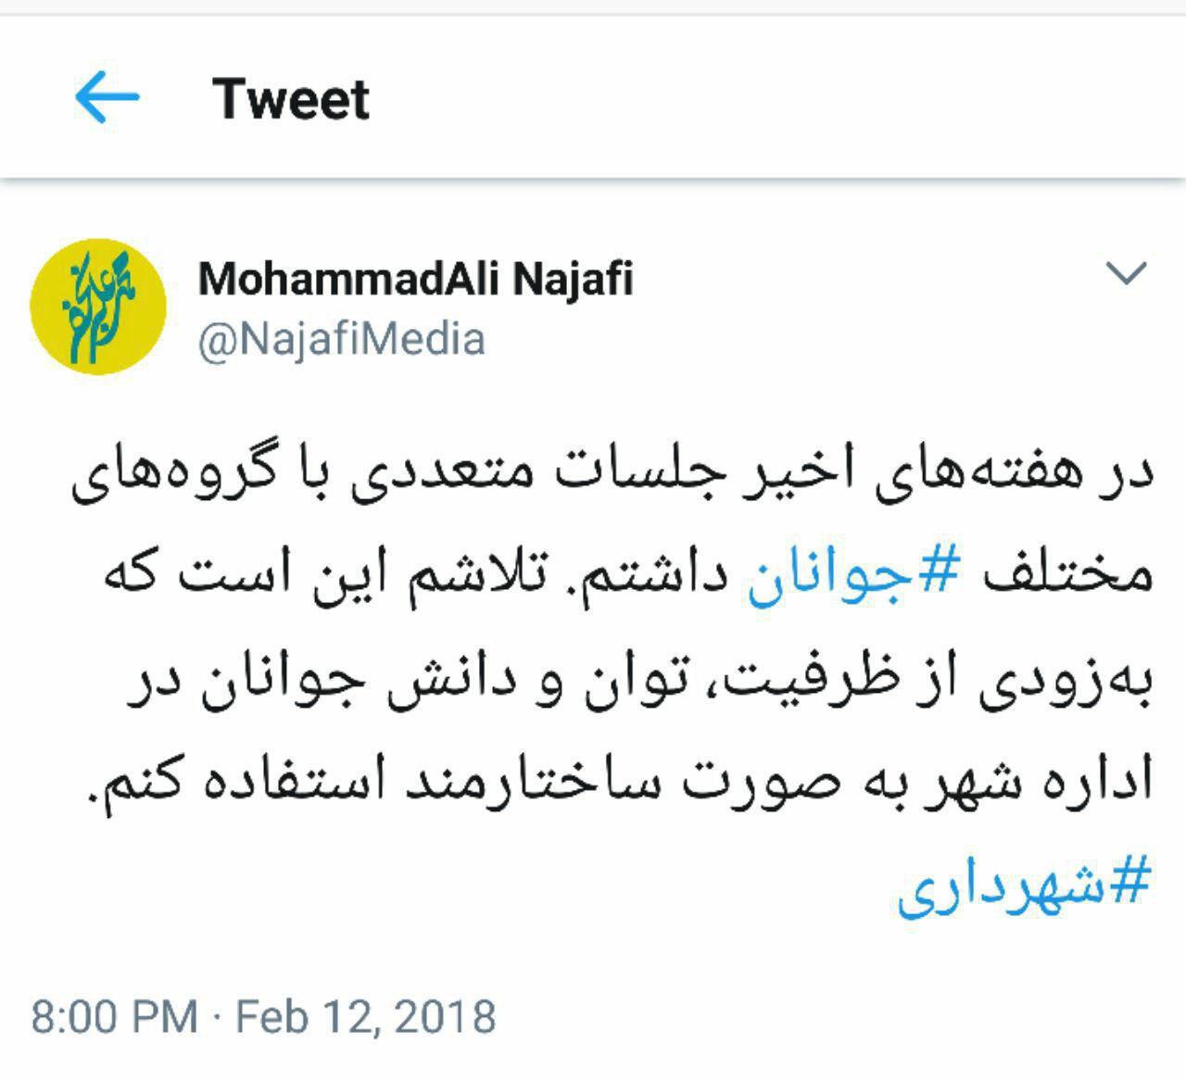Viewport: 1186px width, 1080px height.
Task: Tap the Feb 12, 2018 date
Action: coord(366,1016)
